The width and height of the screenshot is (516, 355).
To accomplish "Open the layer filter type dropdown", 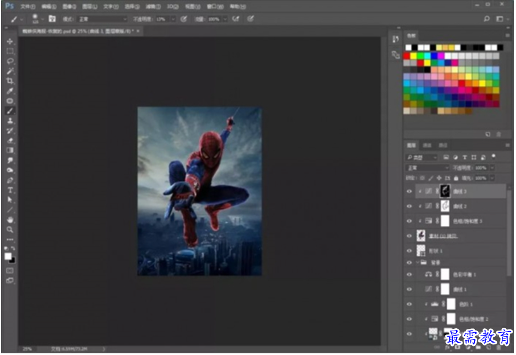I will [422, 158].
